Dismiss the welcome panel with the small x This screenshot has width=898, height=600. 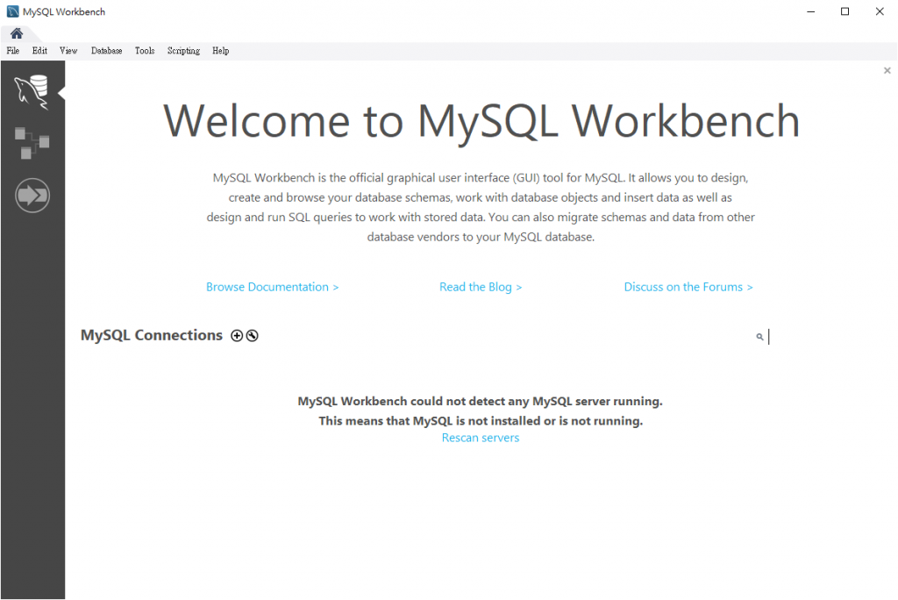[x=887, y=71]
